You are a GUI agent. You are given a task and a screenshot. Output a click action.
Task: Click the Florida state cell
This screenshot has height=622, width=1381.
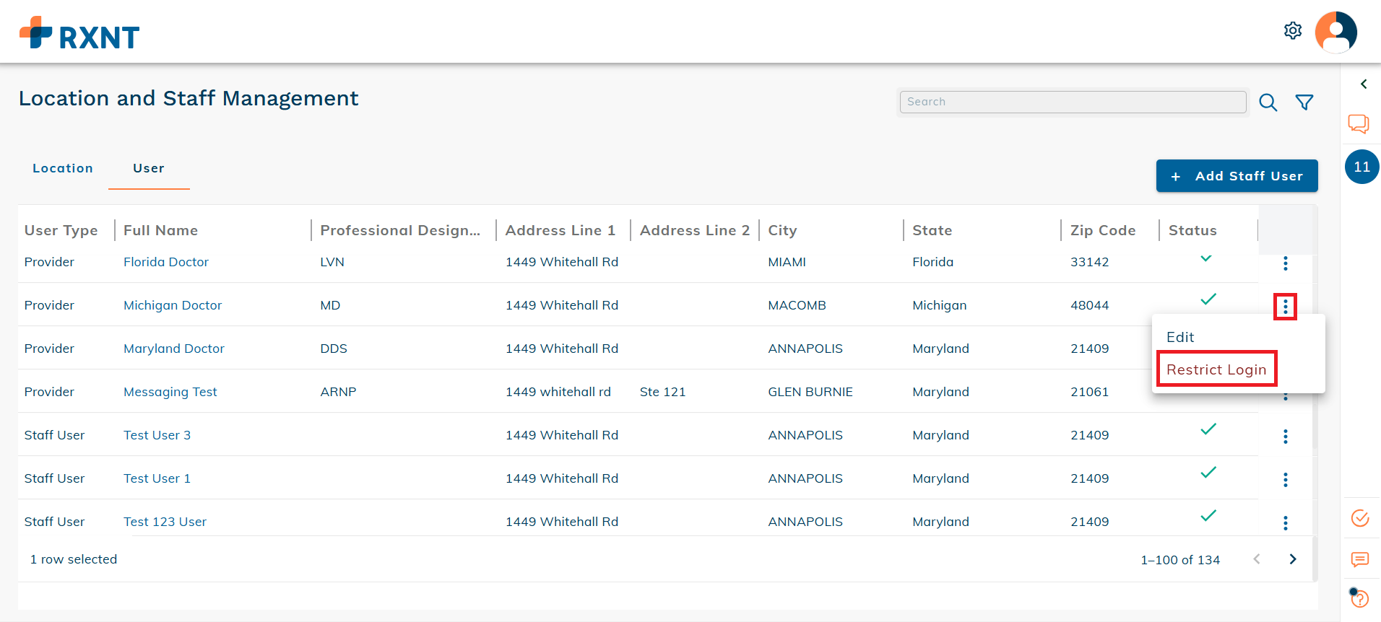(933, 262)
